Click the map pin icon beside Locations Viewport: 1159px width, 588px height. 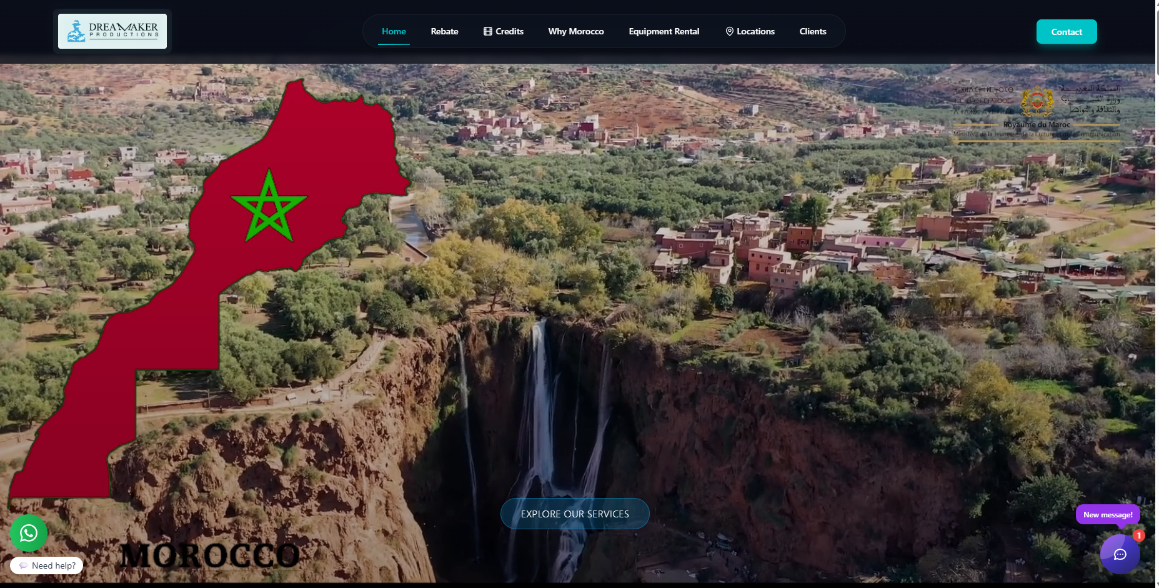(729, 31)
